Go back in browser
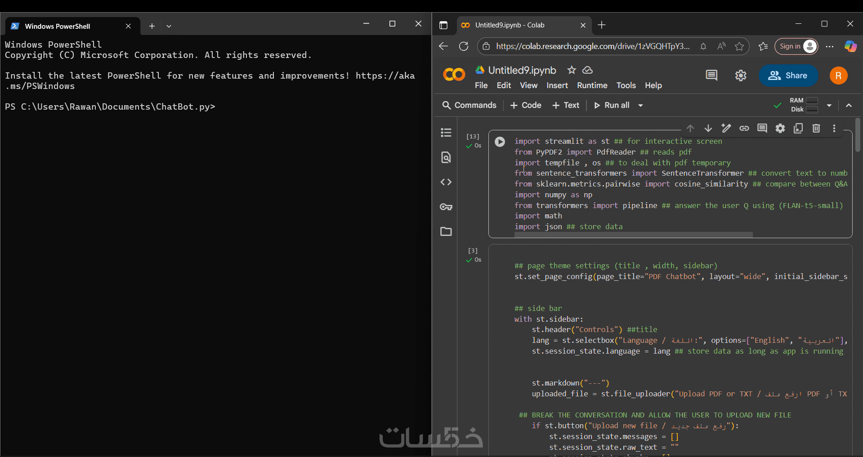 [443, 46]
